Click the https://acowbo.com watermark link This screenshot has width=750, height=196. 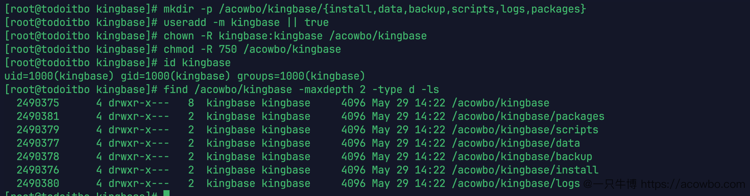[x=693, y=184]
